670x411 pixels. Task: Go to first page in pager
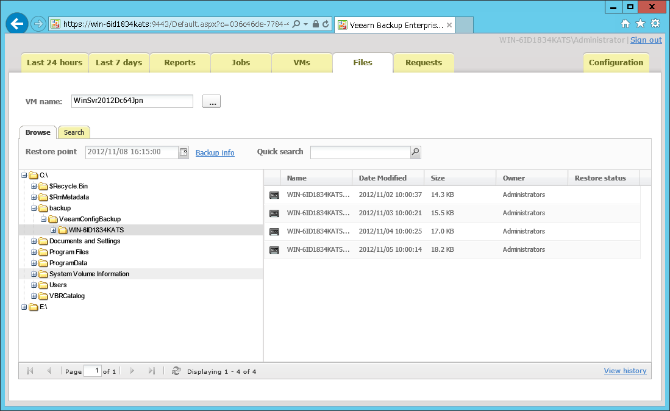pyautogui.click(x=30, y=371)
